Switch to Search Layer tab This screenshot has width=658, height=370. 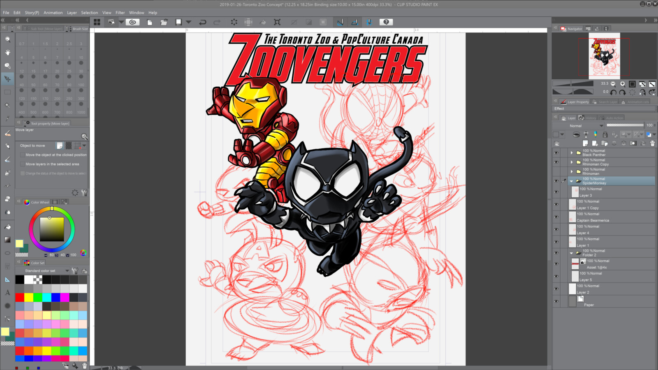click(605, 102)
